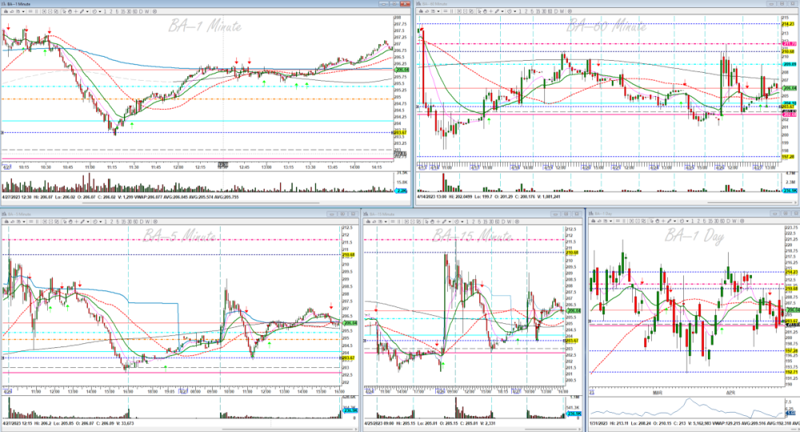Open the settings gear in BA—60 Minute toolbar
Screen dimensions: 800x432
pos(570,11)
